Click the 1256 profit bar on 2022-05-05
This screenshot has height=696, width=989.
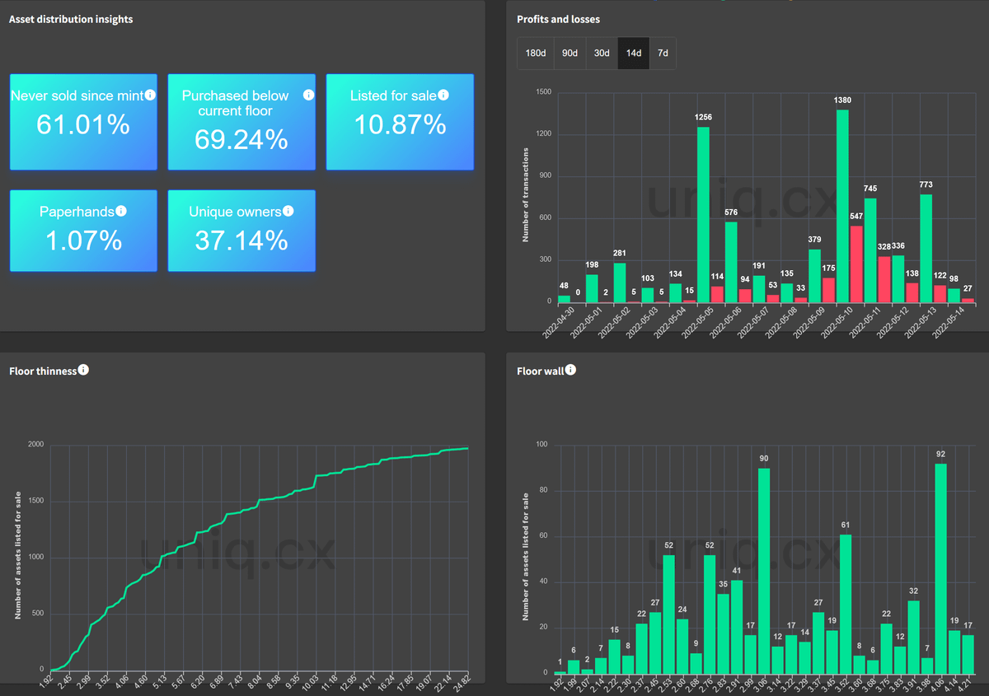point(703,214)
